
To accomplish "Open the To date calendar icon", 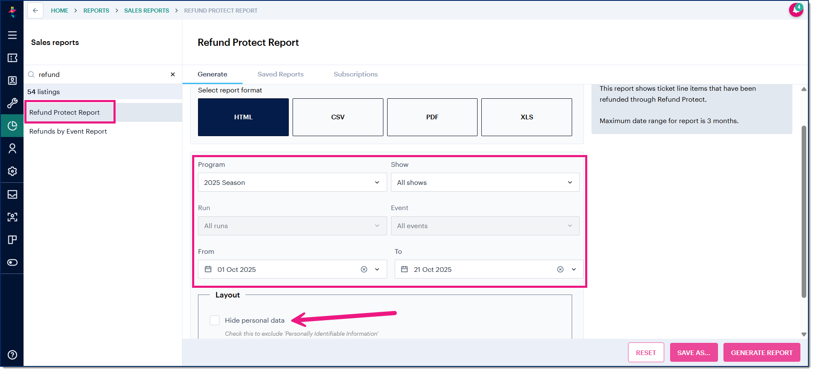I will [x=404, y=269].
